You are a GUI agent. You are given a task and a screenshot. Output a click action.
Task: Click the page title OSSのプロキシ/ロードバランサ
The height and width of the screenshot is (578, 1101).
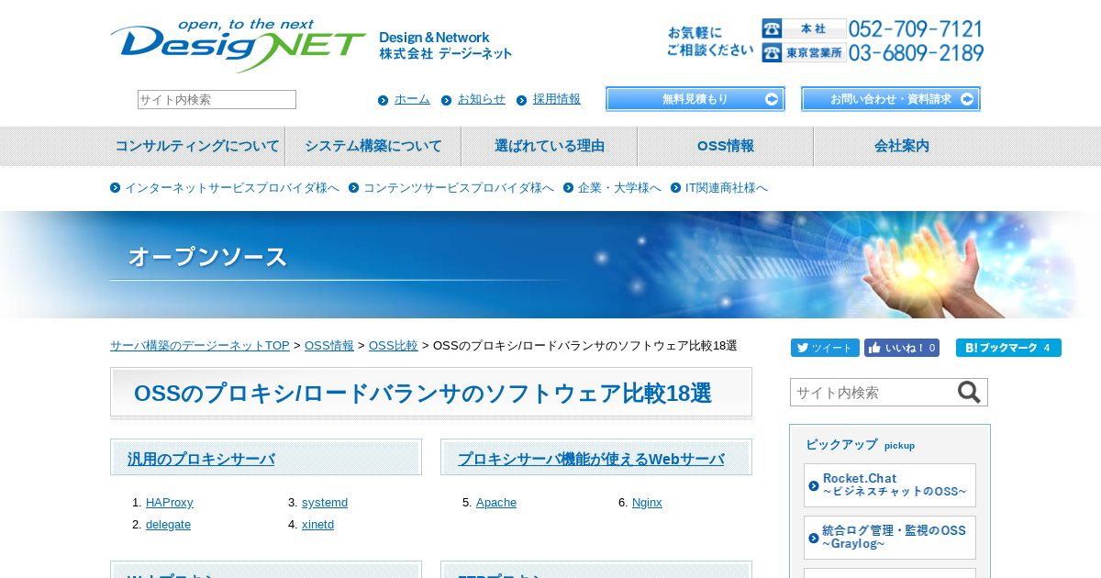[x=423, y=394]
